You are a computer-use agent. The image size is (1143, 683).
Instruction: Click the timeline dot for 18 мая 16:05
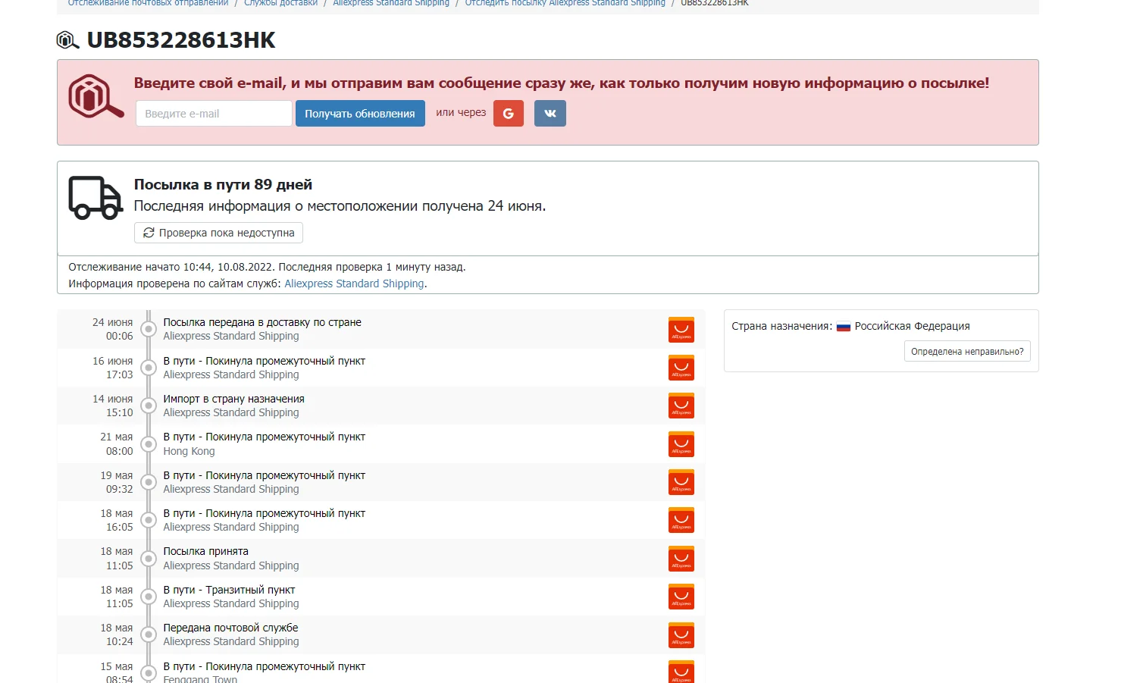[149, 520]
